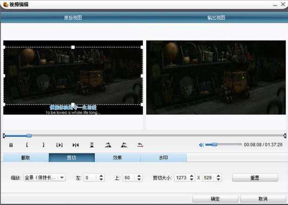The height and width of the screenshot is (205, 288).
Task: Rotate the video clockwise icon
Action: click(x=108, y=145)
